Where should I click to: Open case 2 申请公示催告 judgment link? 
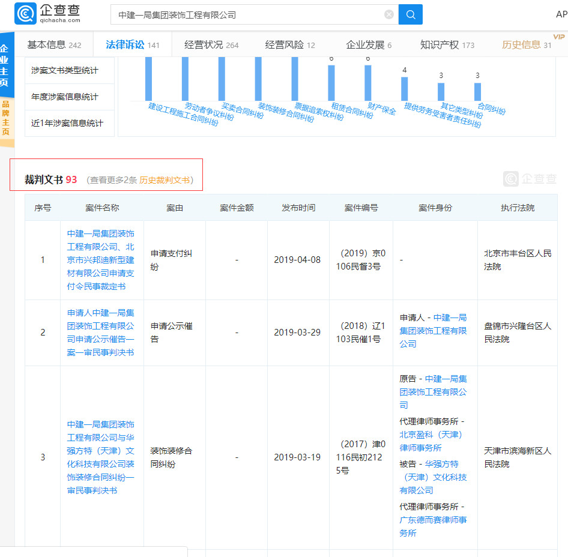100,333
